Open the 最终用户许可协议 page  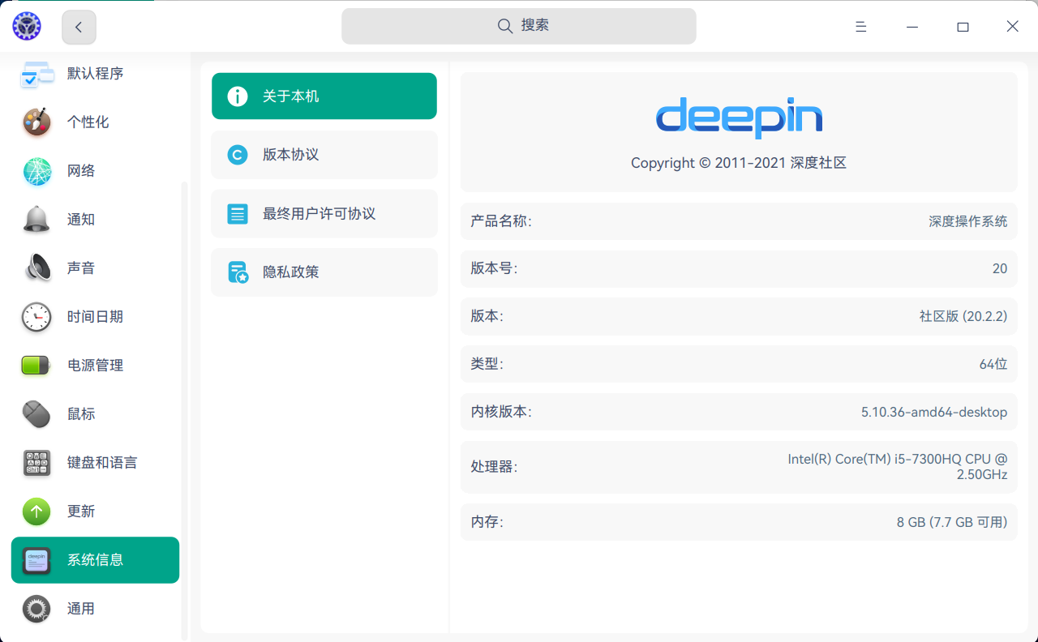tap(324, 214)
